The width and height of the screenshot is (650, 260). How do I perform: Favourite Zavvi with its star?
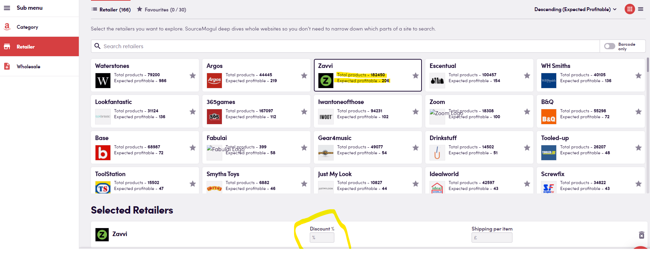[416, 76]
